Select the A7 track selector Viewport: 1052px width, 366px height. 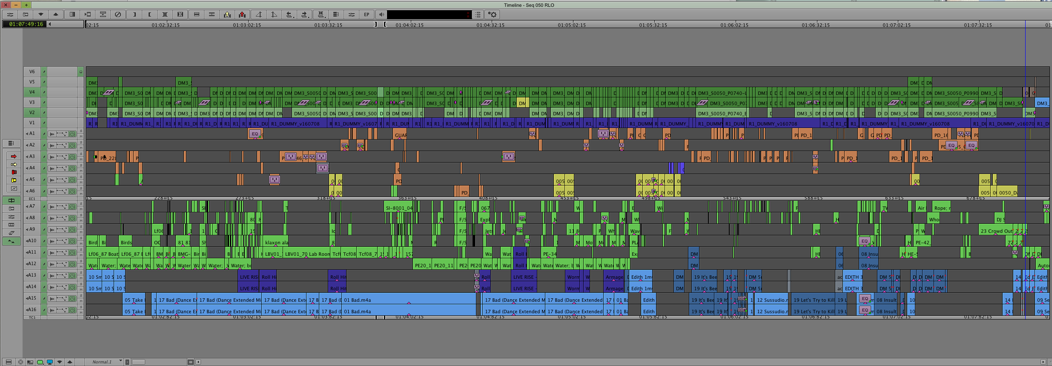coord(32,206)
